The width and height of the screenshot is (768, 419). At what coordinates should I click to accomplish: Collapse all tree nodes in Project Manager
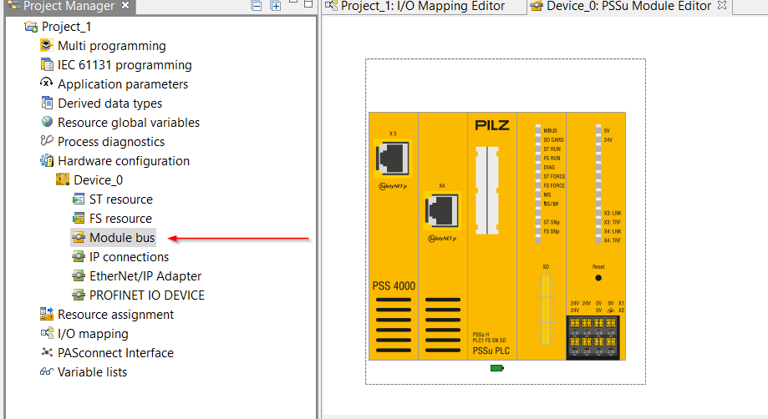click(x=257, y=6)
